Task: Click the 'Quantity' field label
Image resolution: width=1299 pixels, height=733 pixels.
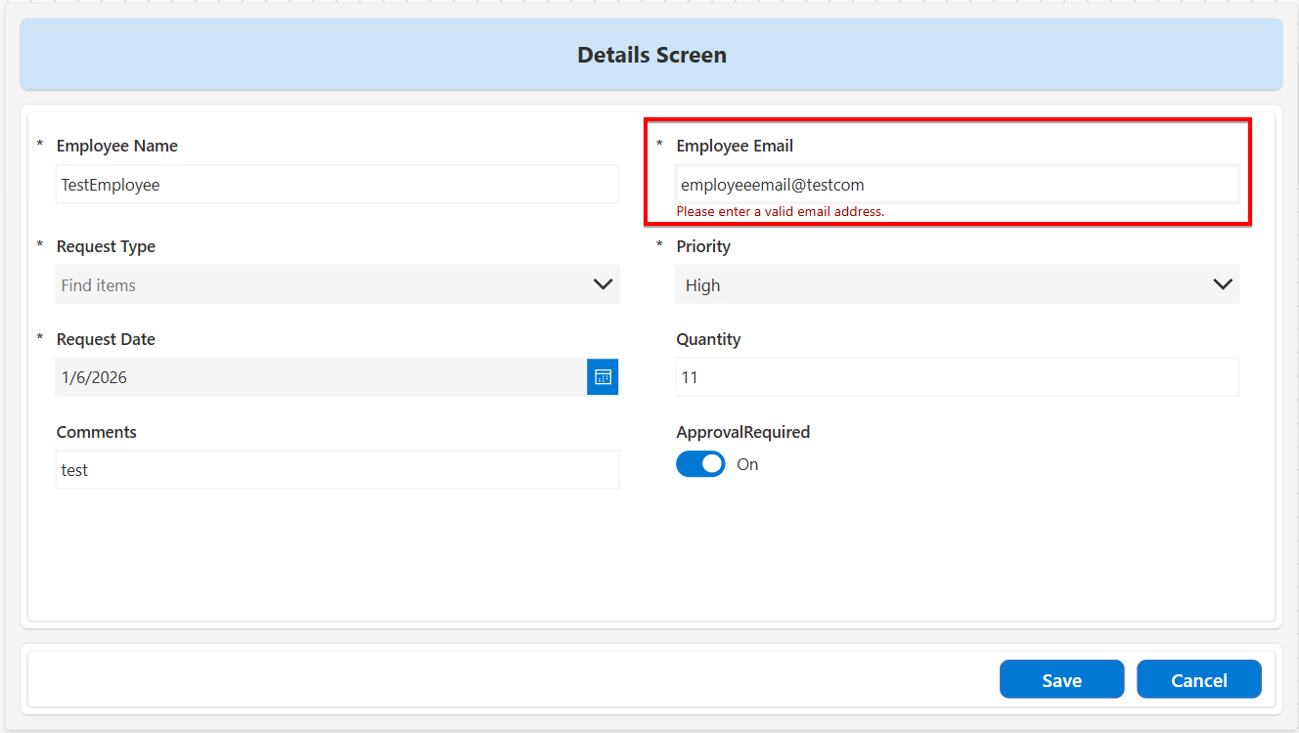Action: pyautogui.click(x=708, y=339)
